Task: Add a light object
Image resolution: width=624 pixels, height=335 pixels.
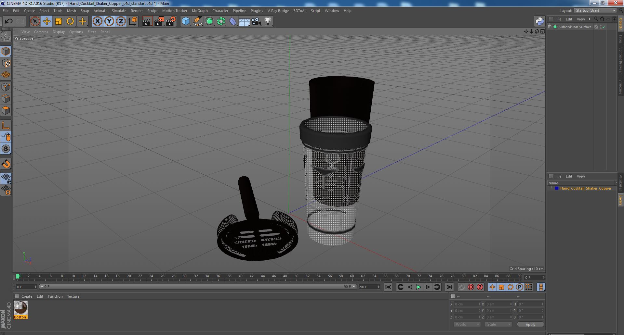Action: click(268, 21)
